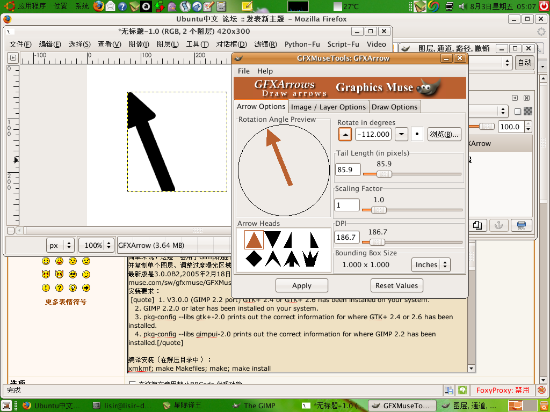Click the 浏览(B)... browse button
The height and width of the screenshot is (412, 550).
[x=444, y=134]
